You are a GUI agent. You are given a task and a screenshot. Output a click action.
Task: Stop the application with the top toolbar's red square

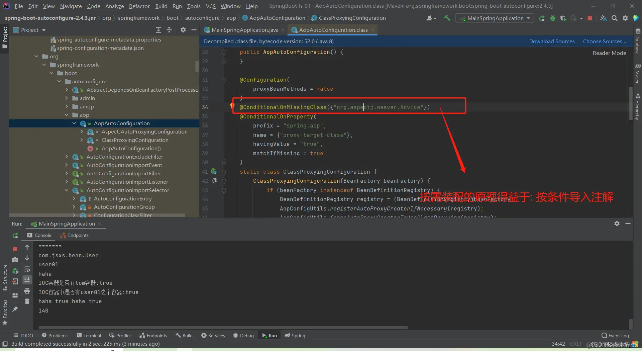[590, 18]
